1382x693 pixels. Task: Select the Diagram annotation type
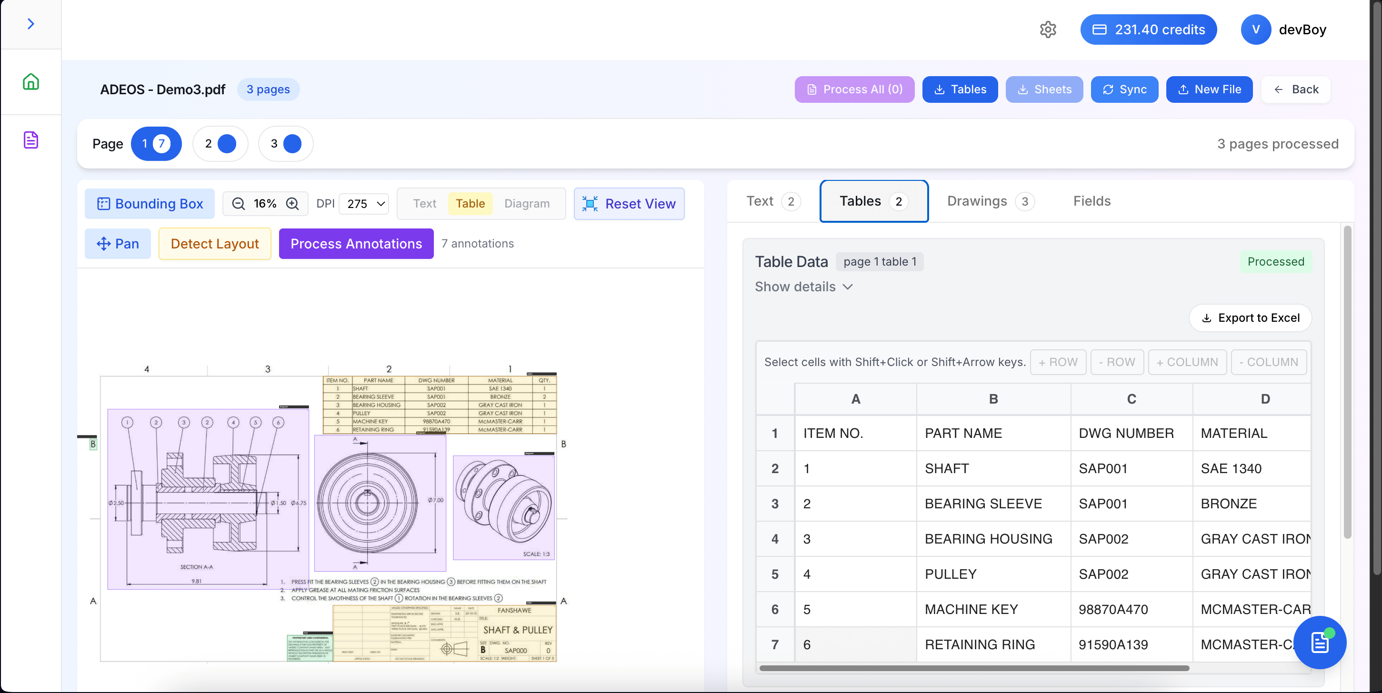pos(526,204)
